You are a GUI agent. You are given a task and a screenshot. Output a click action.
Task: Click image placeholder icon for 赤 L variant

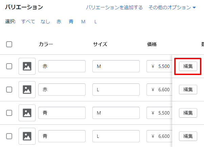point(27,90)
